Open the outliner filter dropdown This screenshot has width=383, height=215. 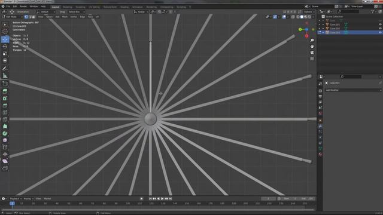click(x=373, y=11)
